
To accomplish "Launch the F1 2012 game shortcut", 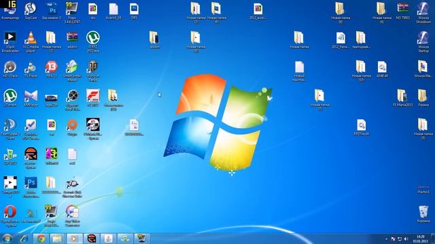I will tap(92, 98).
